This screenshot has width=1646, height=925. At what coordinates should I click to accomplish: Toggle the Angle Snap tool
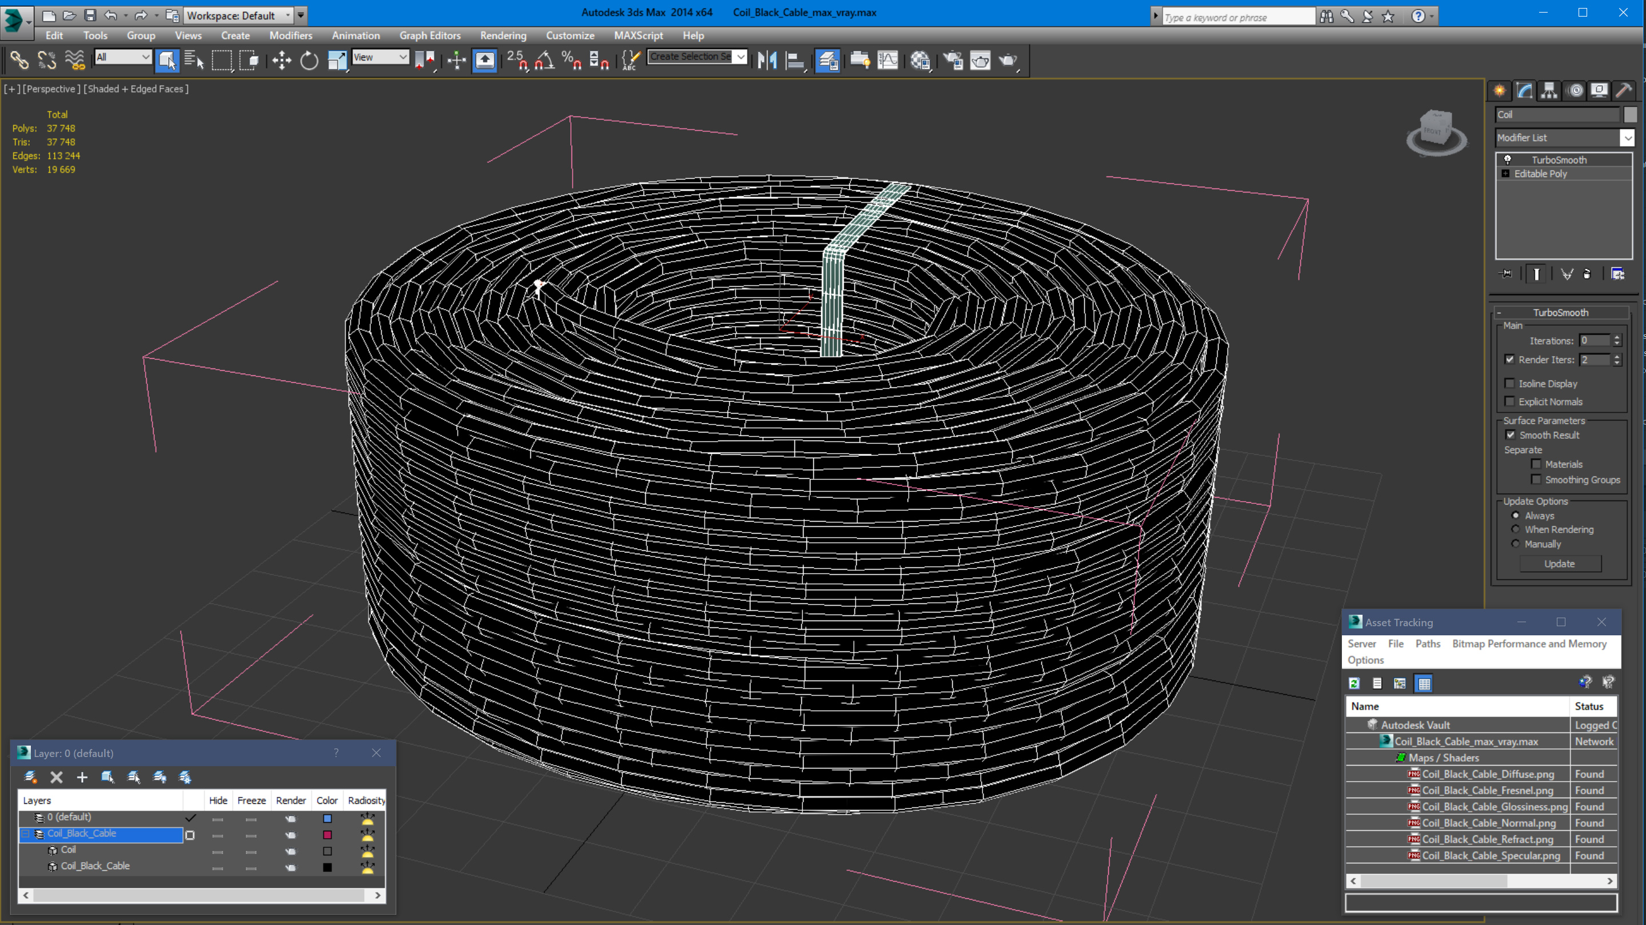545,60
